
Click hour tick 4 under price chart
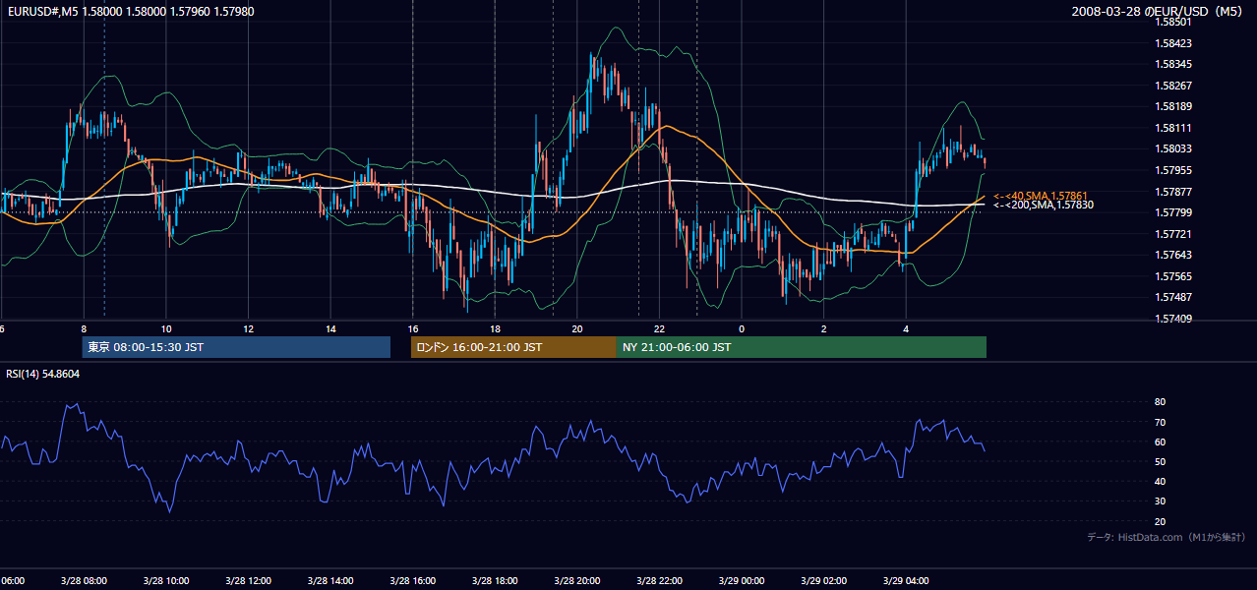point(906,328)
